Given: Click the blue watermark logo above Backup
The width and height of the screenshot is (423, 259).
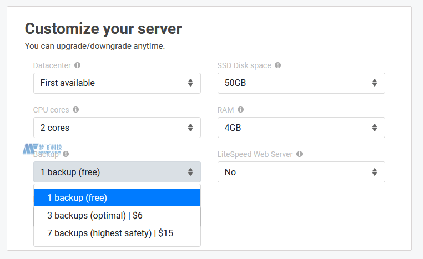Looking at the screenshot, I should 42,148.
